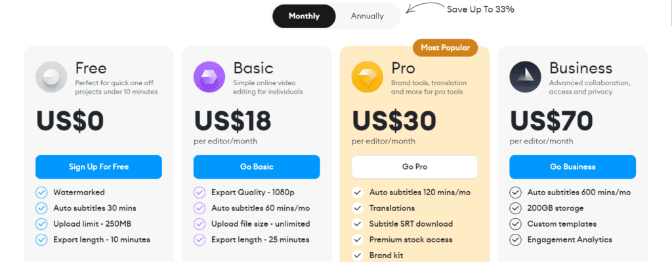Click the checkmark by Upload limit - 250MB
672x262 pixels.
point(41,224)
